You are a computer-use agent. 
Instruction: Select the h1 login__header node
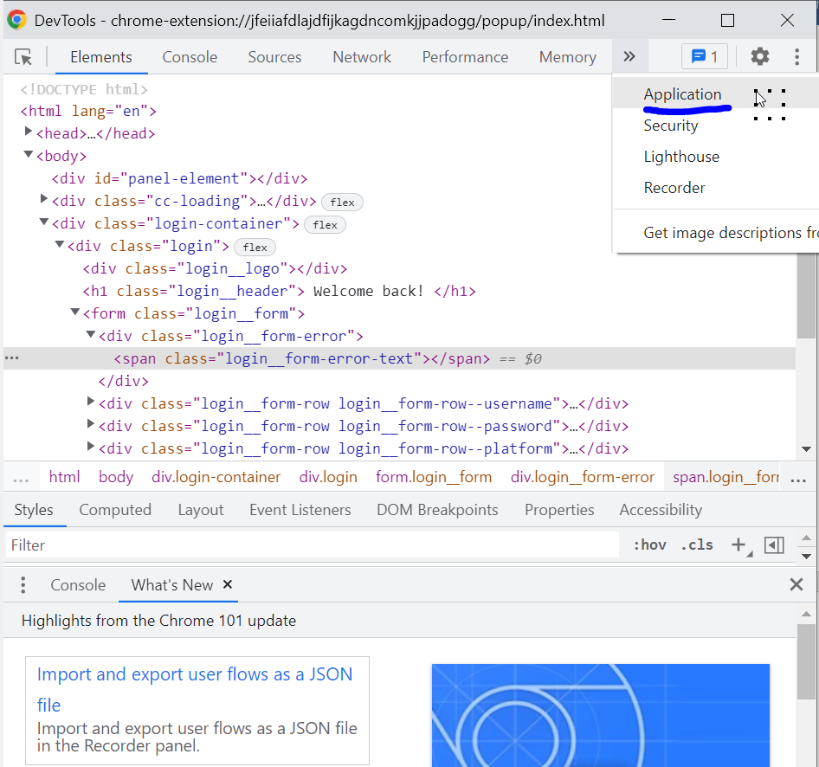coord(280,291)
